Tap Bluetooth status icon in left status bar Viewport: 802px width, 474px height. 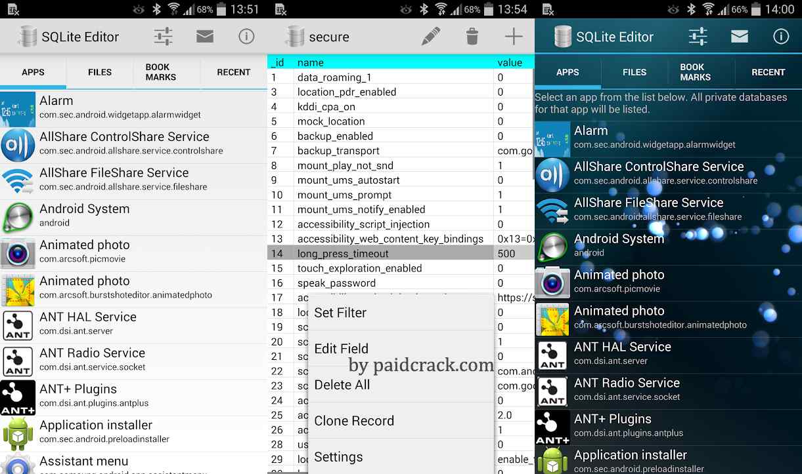pos(156,9)
